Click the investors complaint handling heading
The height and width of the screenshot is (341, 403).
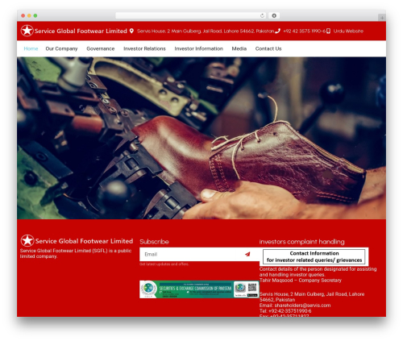[301, 242]
